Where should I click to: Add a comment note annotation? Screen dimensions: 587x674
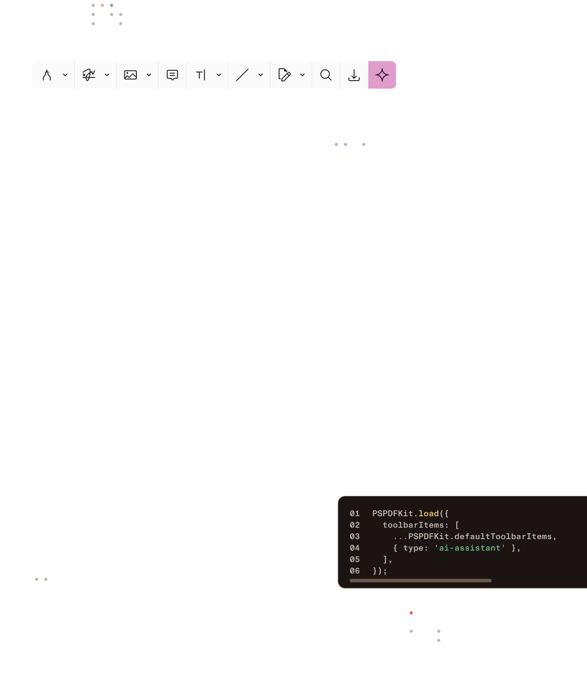tap(172, 75)
